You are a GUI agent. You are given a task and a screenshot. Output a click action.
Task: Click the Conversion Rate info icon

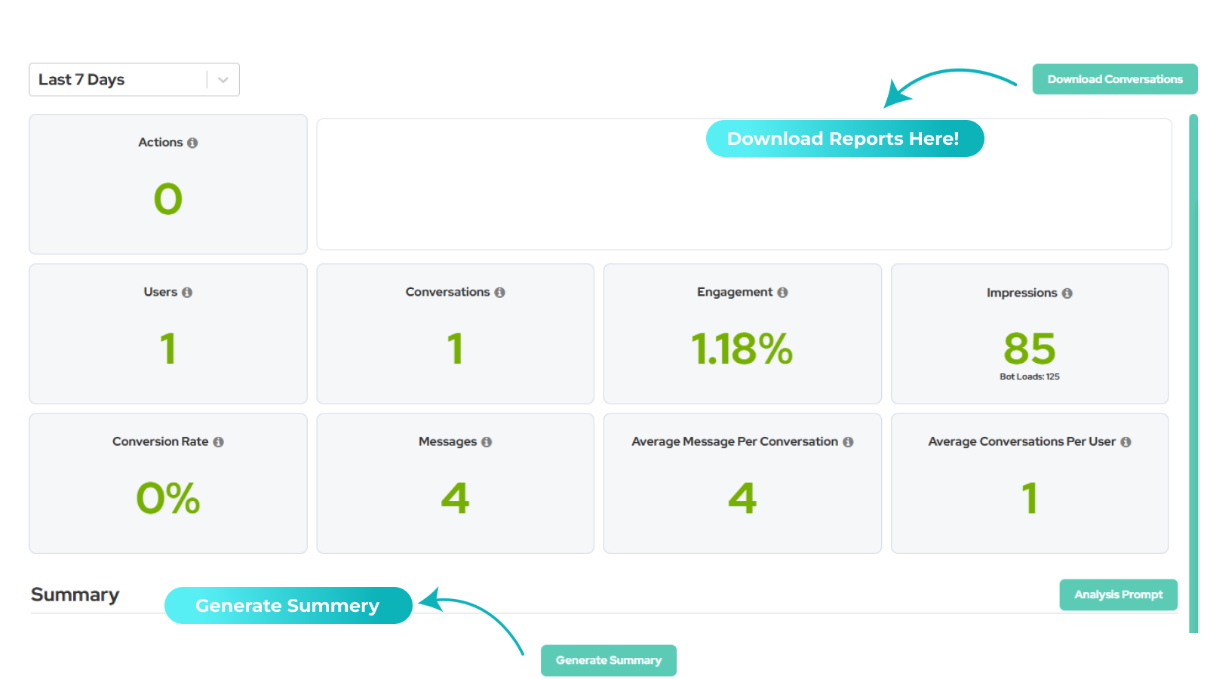click(220, 442)
